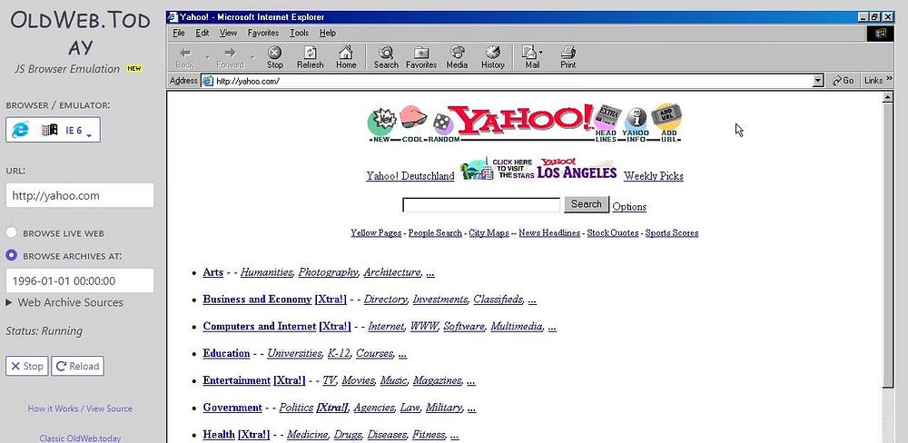
Task: Open the address bar dropdown arrow
Action: click(818, 81)
